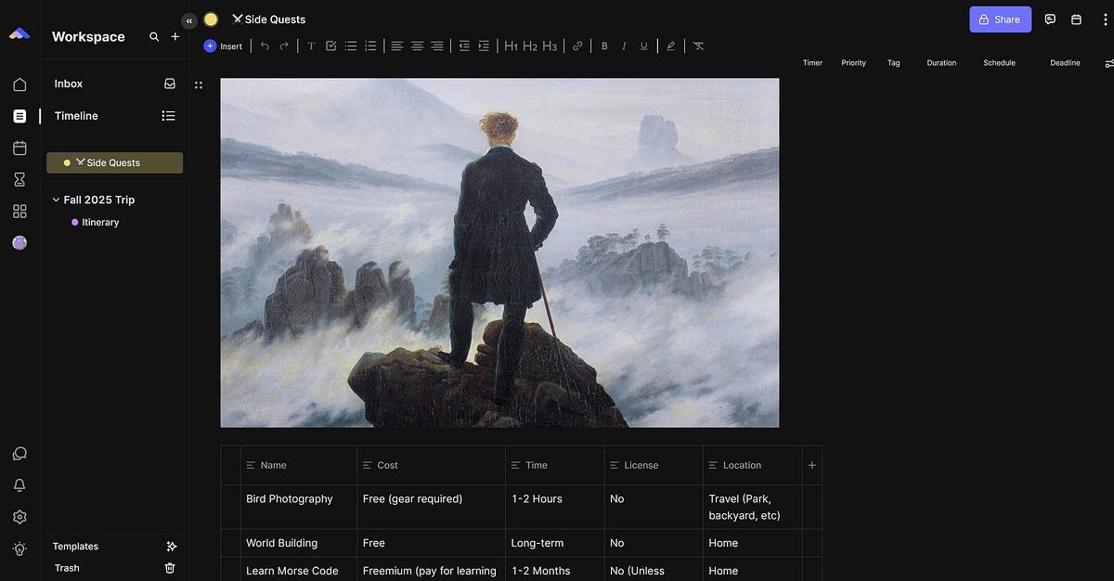Open the Schedule property
Screen dimensions: 1114x581
(999, 63)
